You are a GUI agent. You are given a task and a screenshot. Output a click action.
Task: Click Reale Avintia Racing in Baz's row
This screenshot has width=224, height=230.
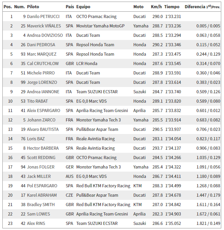pos(95,139)
